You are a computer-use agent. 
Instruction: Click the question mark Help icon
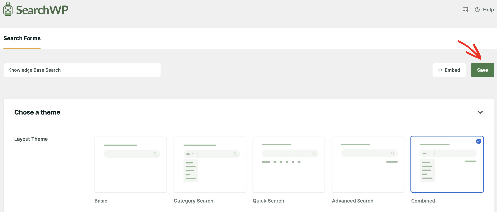pos(477,10)
